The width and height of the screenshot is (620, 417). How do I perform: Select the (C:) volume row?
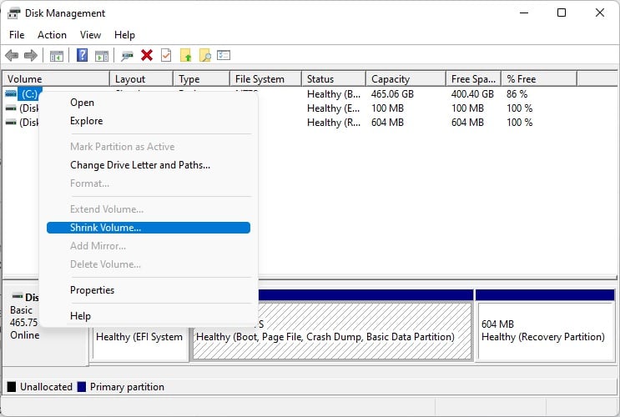coord(29,94)
